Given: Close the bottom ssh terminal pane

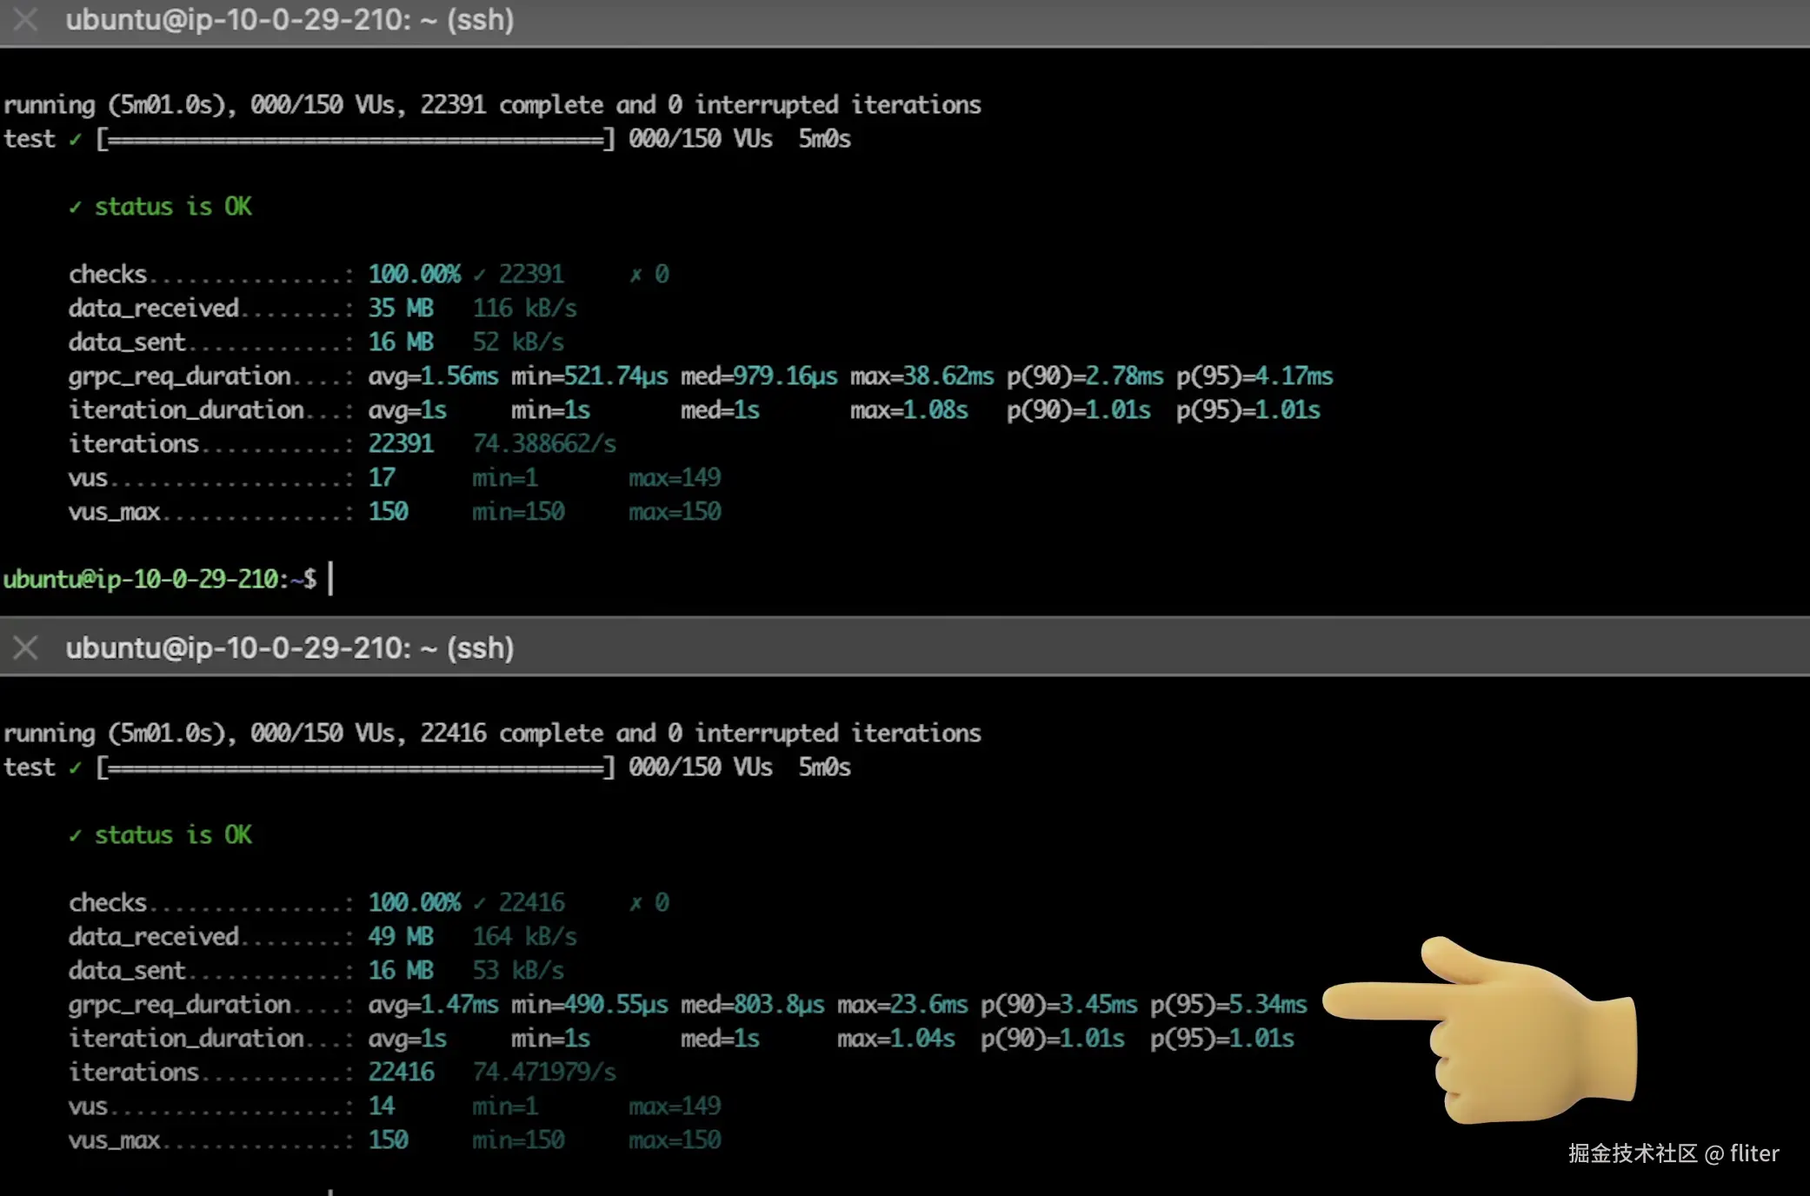Looking at the screenshot, I should tap(26, 648).
